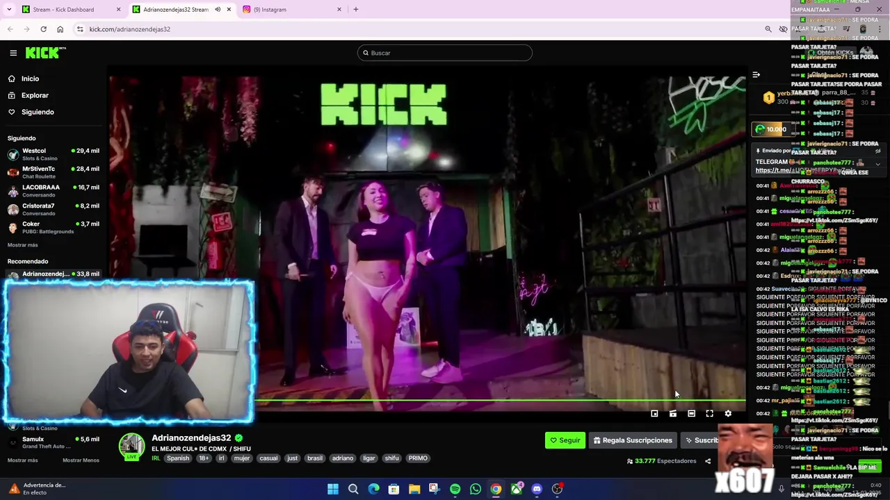The image size is (890, 500).
Task: Toggle the crossed-eye icon in address bar
Action: tap(784, 29)
